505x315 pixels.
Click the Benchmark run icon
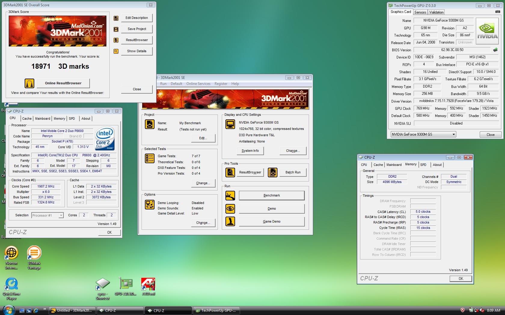click(230, 196)
